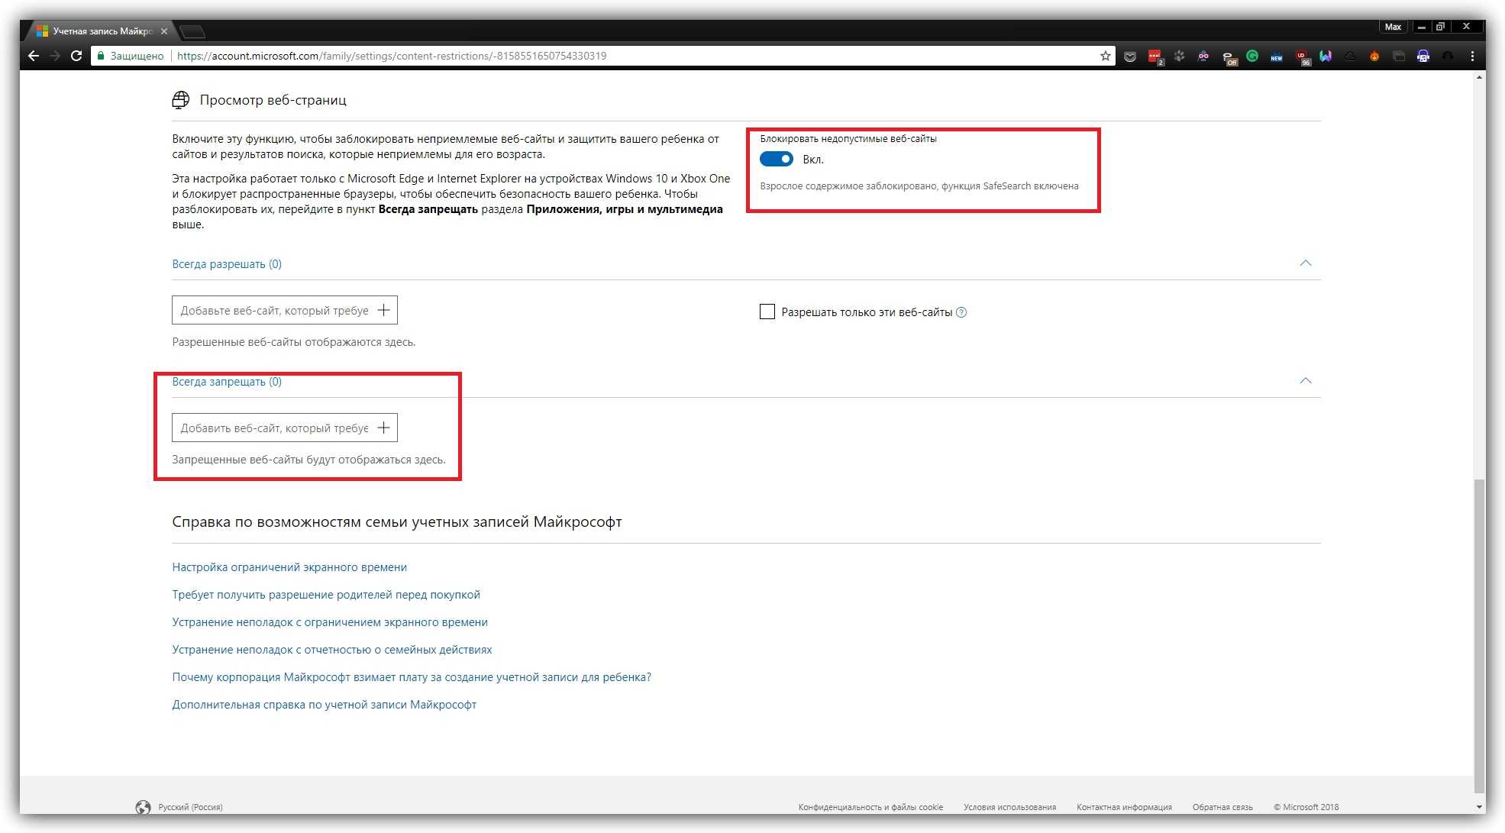Reload the page
Screen dimensions: 1505x833
pyautogui.click(x=76, y=56)
